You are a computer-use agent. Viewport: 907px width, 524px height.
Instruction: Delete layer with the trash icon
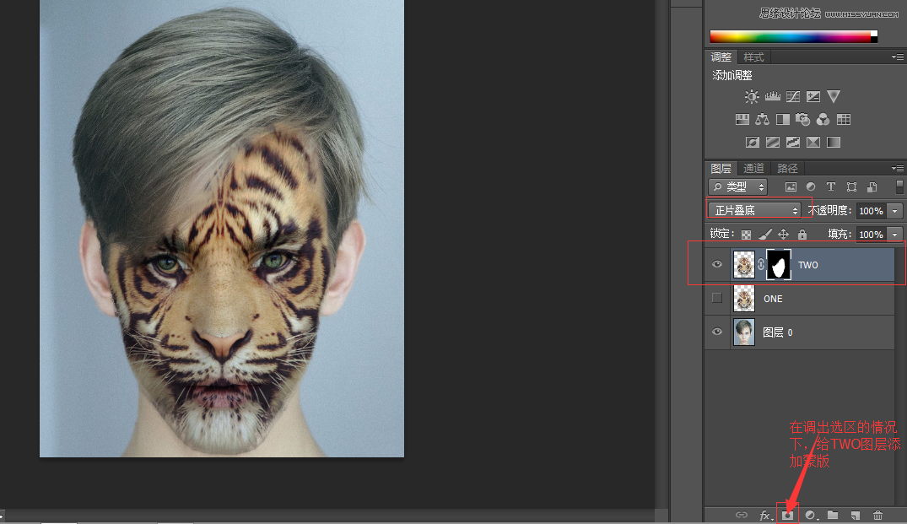point(877,515)
